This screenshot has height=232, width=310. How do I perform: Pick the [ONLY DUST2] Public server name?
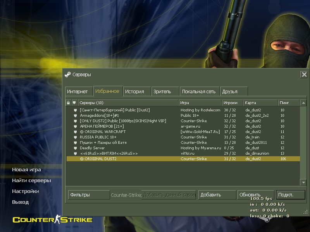tap(123, 121)
